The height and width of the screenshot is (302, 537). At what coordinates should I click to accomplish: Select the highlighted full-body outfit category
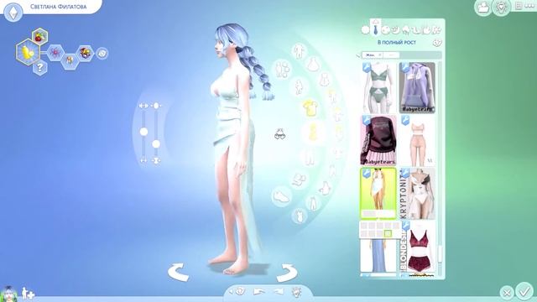coord(313,133)
